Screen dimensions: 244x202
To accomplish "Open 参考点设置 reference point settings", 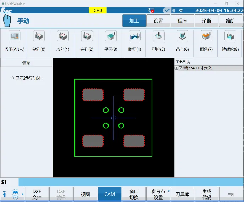I will coord(158,194).
